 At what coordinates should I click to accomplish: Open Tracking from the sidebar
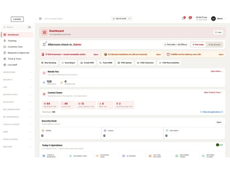point(17,41)
